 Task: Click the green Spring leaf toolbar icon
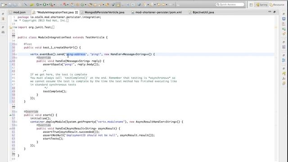32,5
